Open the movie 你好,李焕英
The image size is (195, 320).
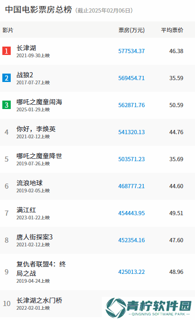point(36,129)
